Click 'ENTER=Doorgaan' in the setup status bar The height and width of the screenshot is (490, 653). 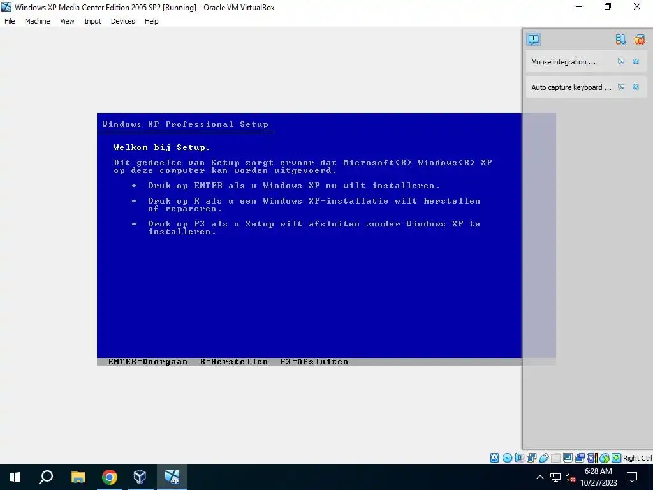tap(147, 362)
